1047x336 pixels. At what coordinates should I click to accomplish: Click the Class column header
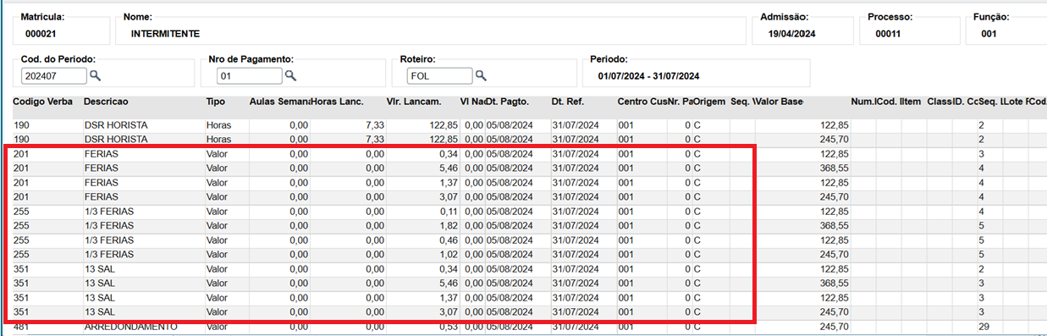coord(940,102)
